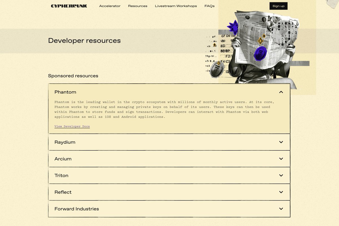
Task: Click the Arcium row title
Action: 63,159
